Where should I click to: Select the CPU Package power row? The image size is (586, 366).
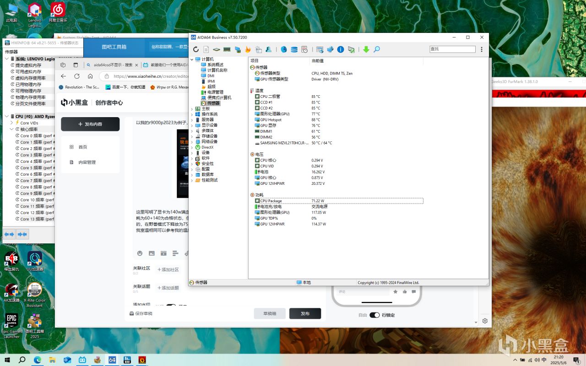[x=339, y=201]
